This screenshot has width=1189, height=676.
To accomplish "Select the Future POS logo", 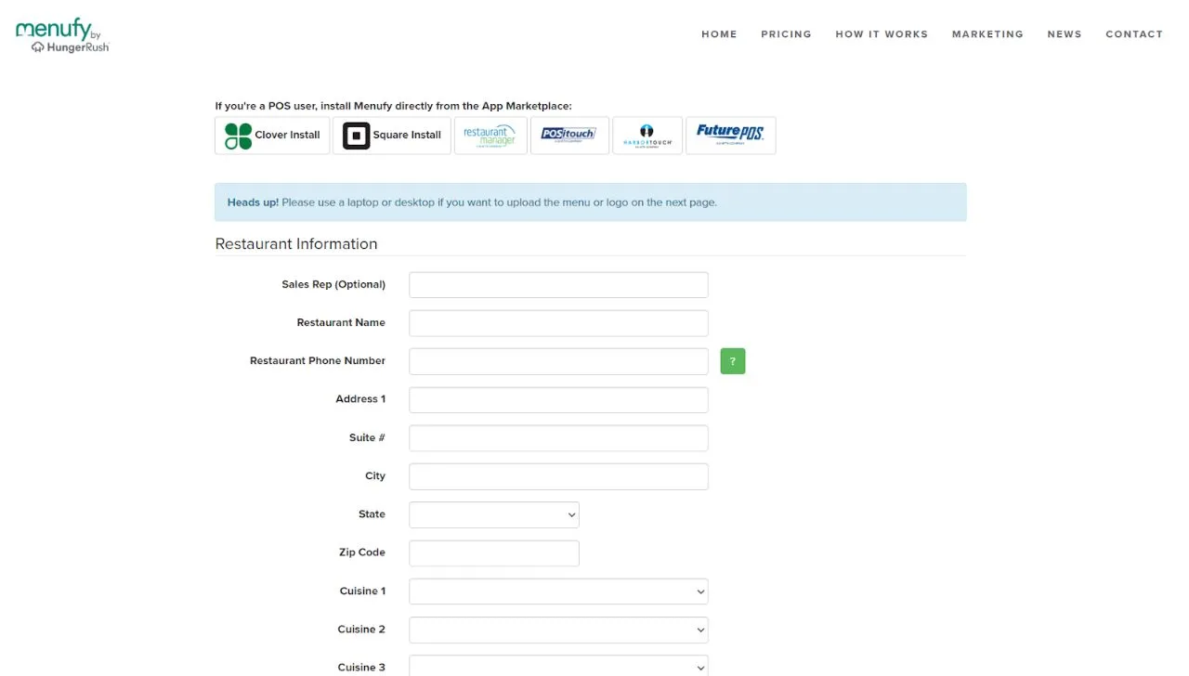I will click(x=730, y=136).
